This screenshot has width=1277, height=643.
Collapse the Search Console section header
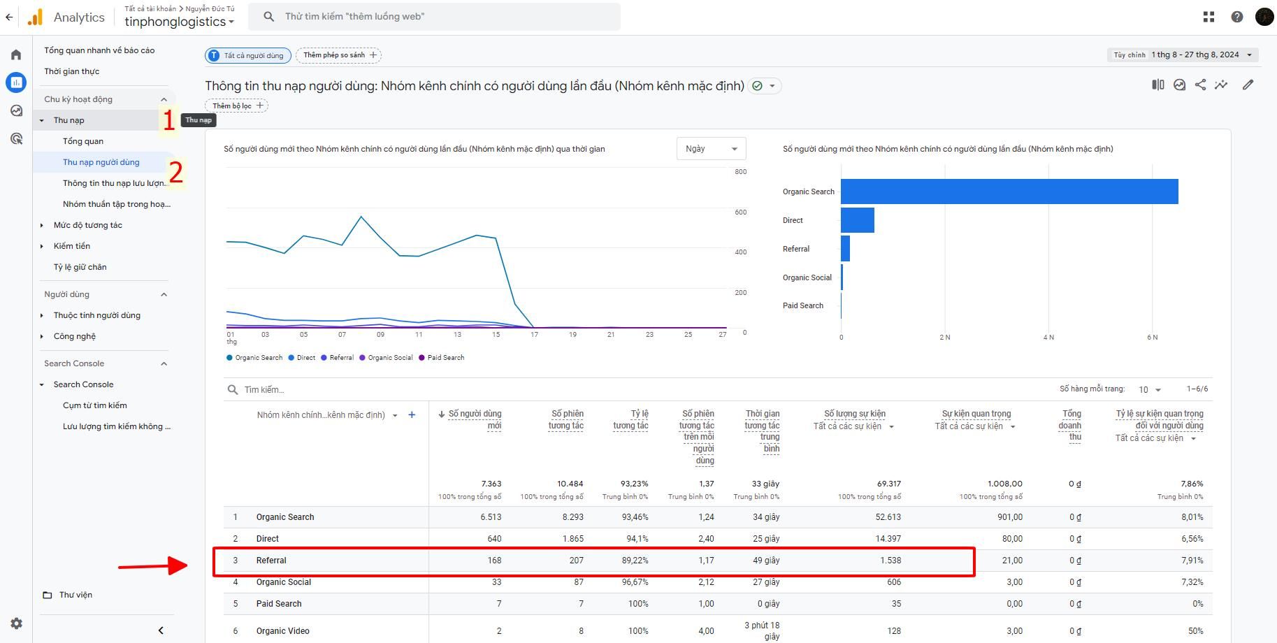(x=164, y=363)
